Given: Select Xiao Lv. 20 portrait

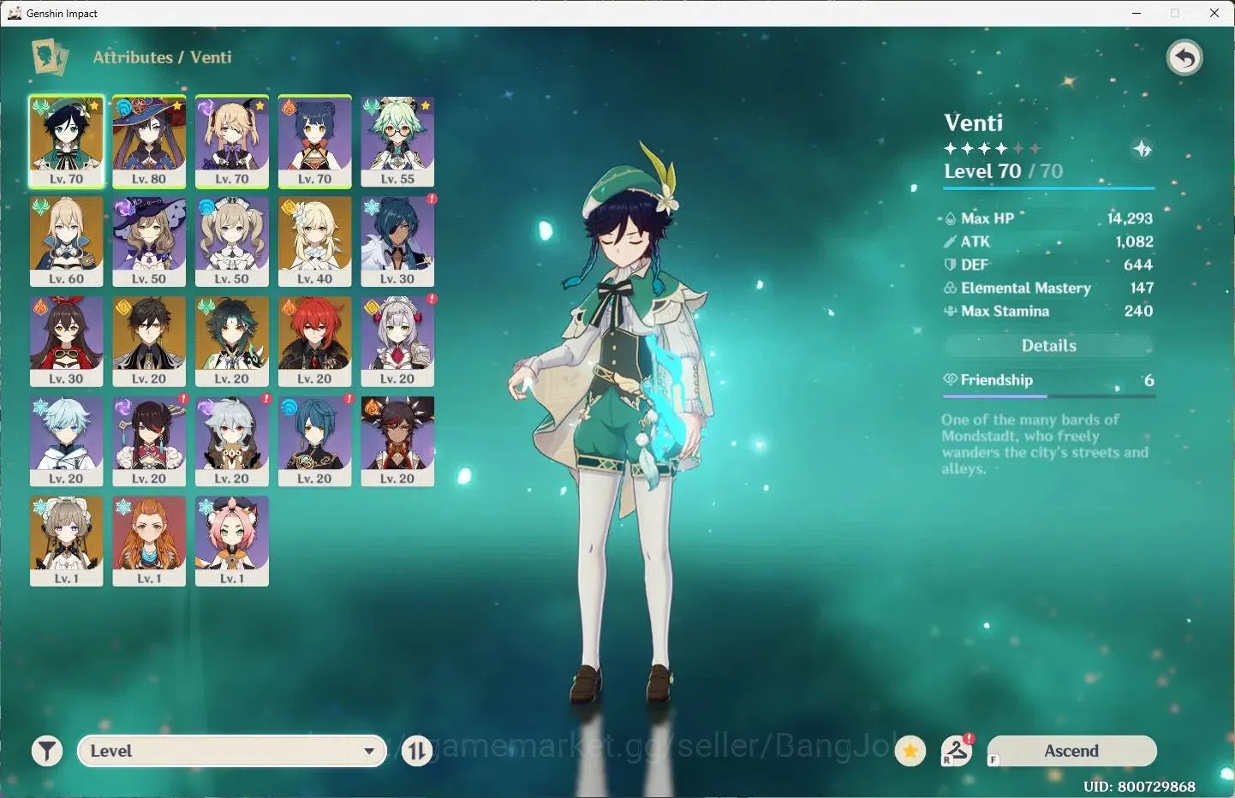Looking at the screenshot, I should coord(232,342).
